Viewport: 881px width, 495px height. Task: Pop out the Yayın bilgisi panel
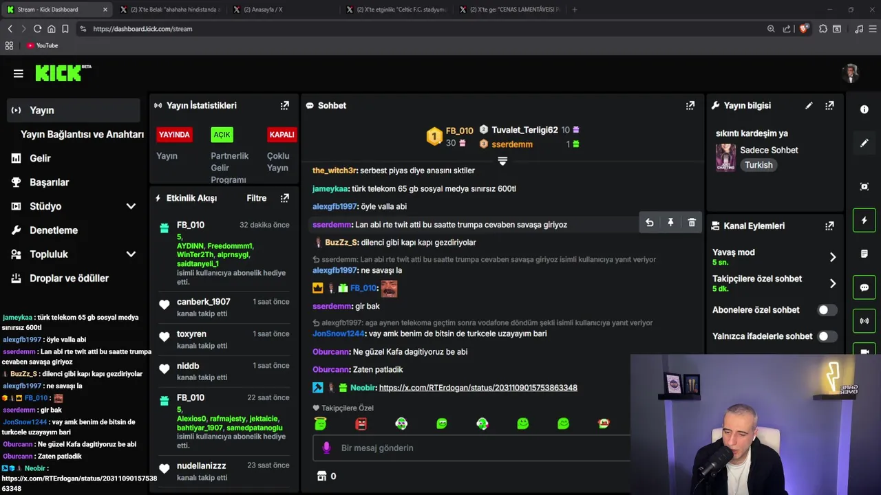tap(829, 105)
